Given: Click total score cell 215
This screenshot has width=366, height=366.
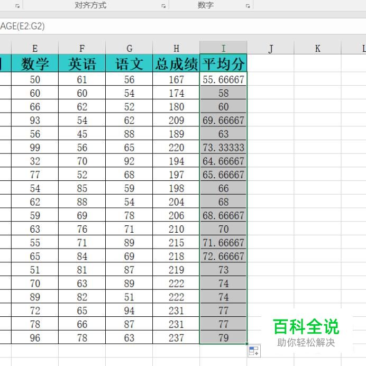Looking at the screenshot, I should [176, 242].
